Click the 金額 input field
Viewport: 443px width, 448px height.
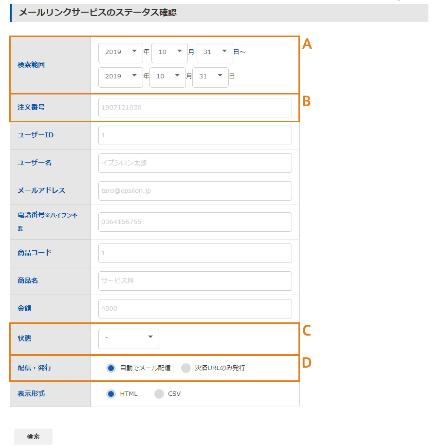195,309
